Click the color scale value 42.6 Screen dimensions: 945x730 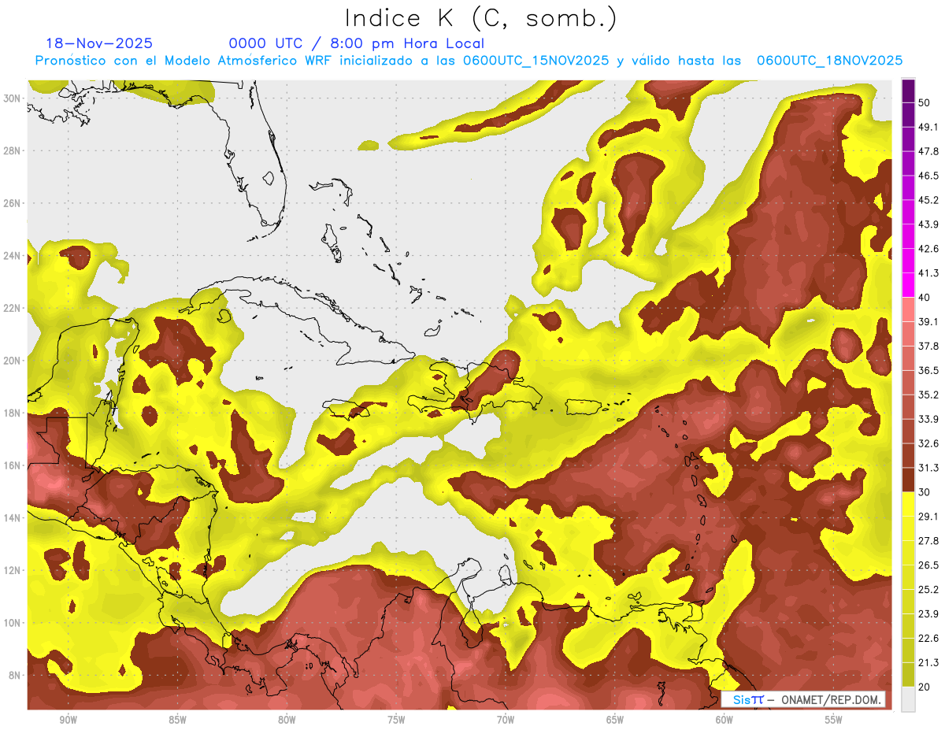(928, 249)
